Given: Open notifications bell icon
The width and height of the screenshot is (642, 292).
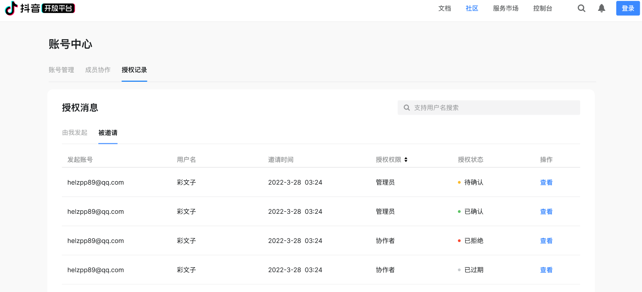Looking at the screenshot, I should (x=602, y=8).
